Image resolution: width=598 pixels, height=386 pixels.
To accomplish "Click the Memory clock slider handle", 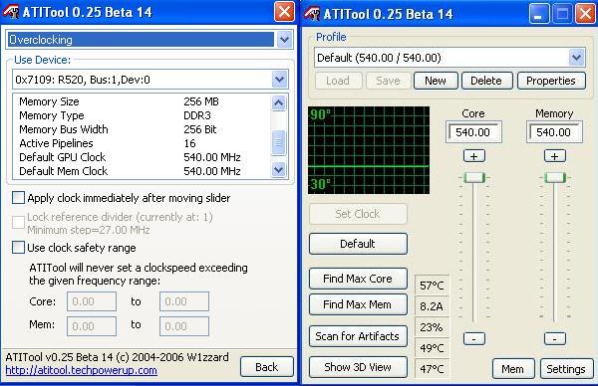I will tap(555, 177).
